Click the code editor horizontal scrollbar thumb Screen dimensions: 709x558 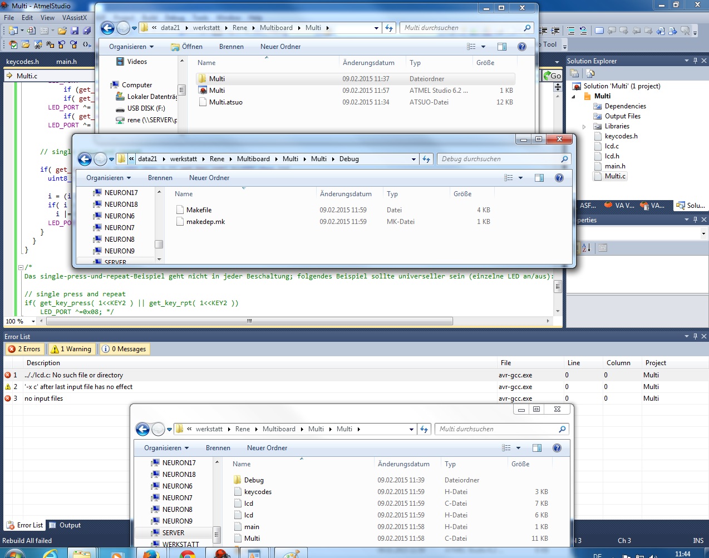tap(249, 321)
